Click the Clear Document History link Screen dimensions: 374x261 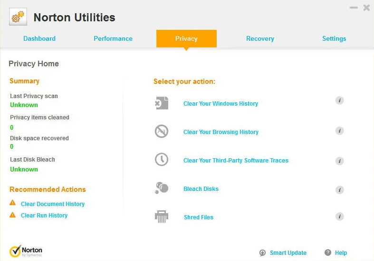pyautogui.click(x=53, y=204)
